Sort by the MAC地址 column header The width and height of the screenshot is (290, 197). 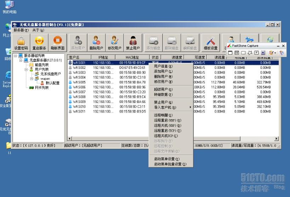[x=132, y=57]
